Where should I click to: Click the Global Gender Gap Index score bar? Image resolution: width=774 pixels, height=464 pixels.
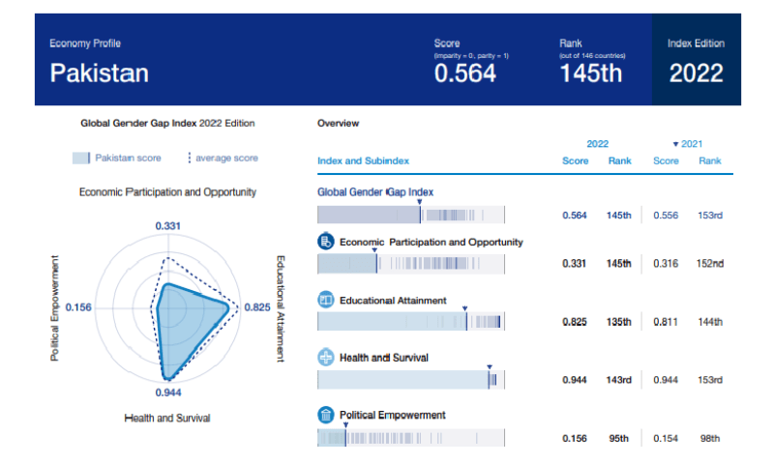point(410,215)
